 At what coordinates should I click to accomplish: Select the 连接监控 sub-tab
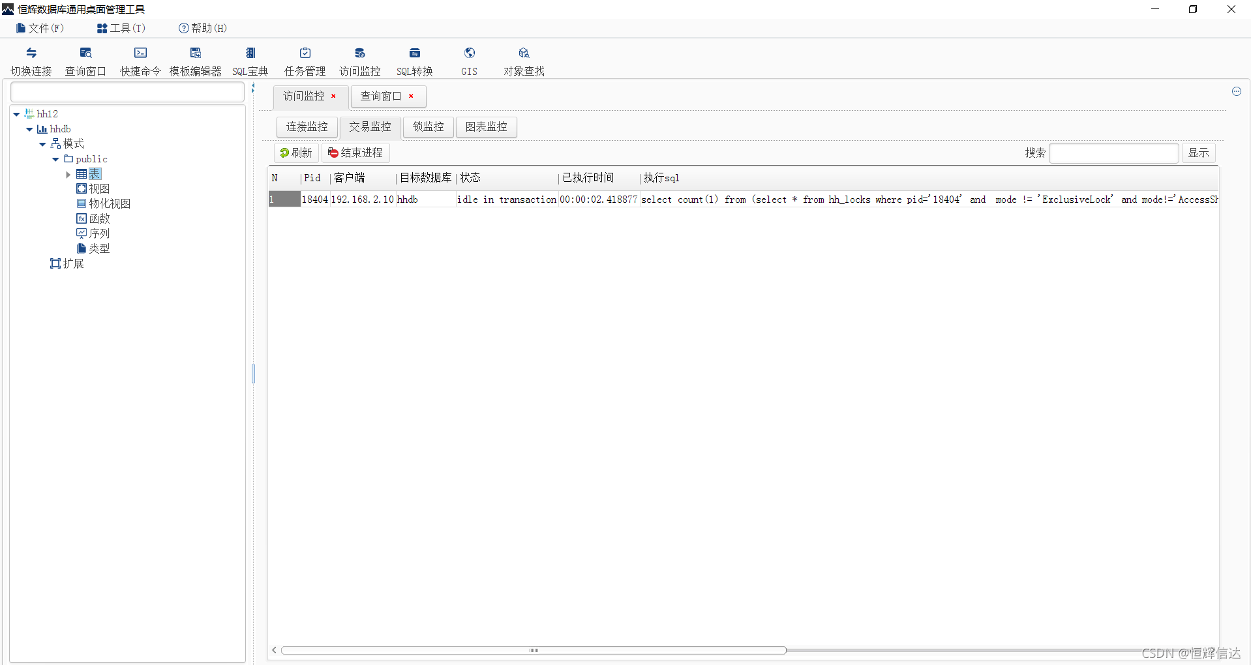coord(307,127)
